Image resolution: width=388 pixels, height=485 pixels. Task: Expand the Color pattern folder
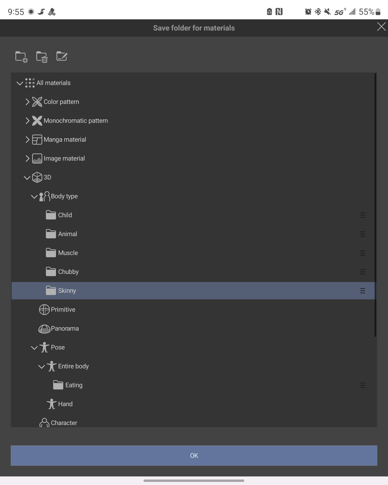tap(27, 102)
